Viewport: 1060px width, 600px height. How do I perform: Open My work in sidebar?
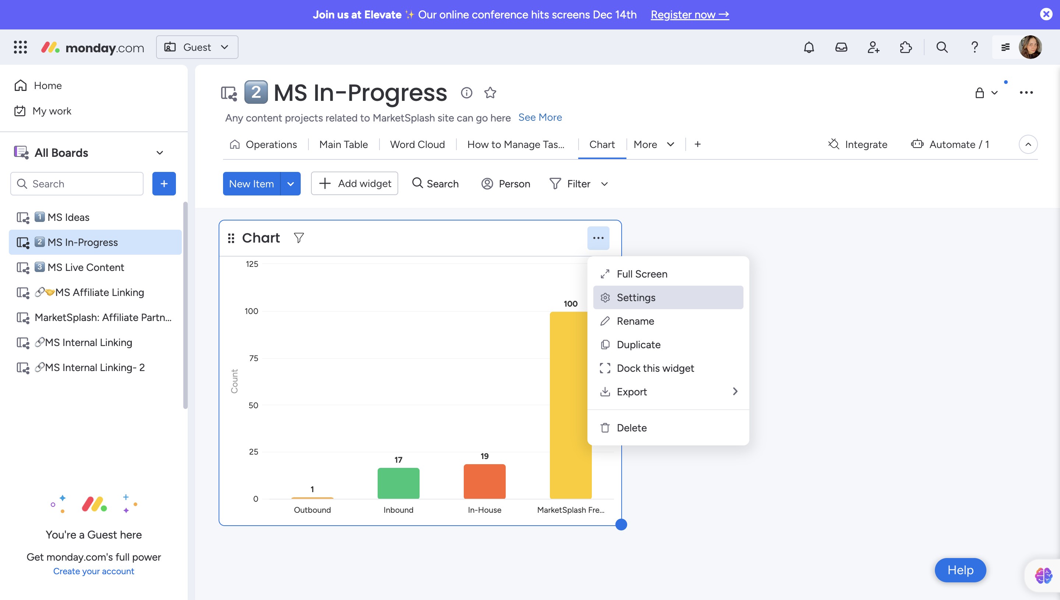click(42, 111)
